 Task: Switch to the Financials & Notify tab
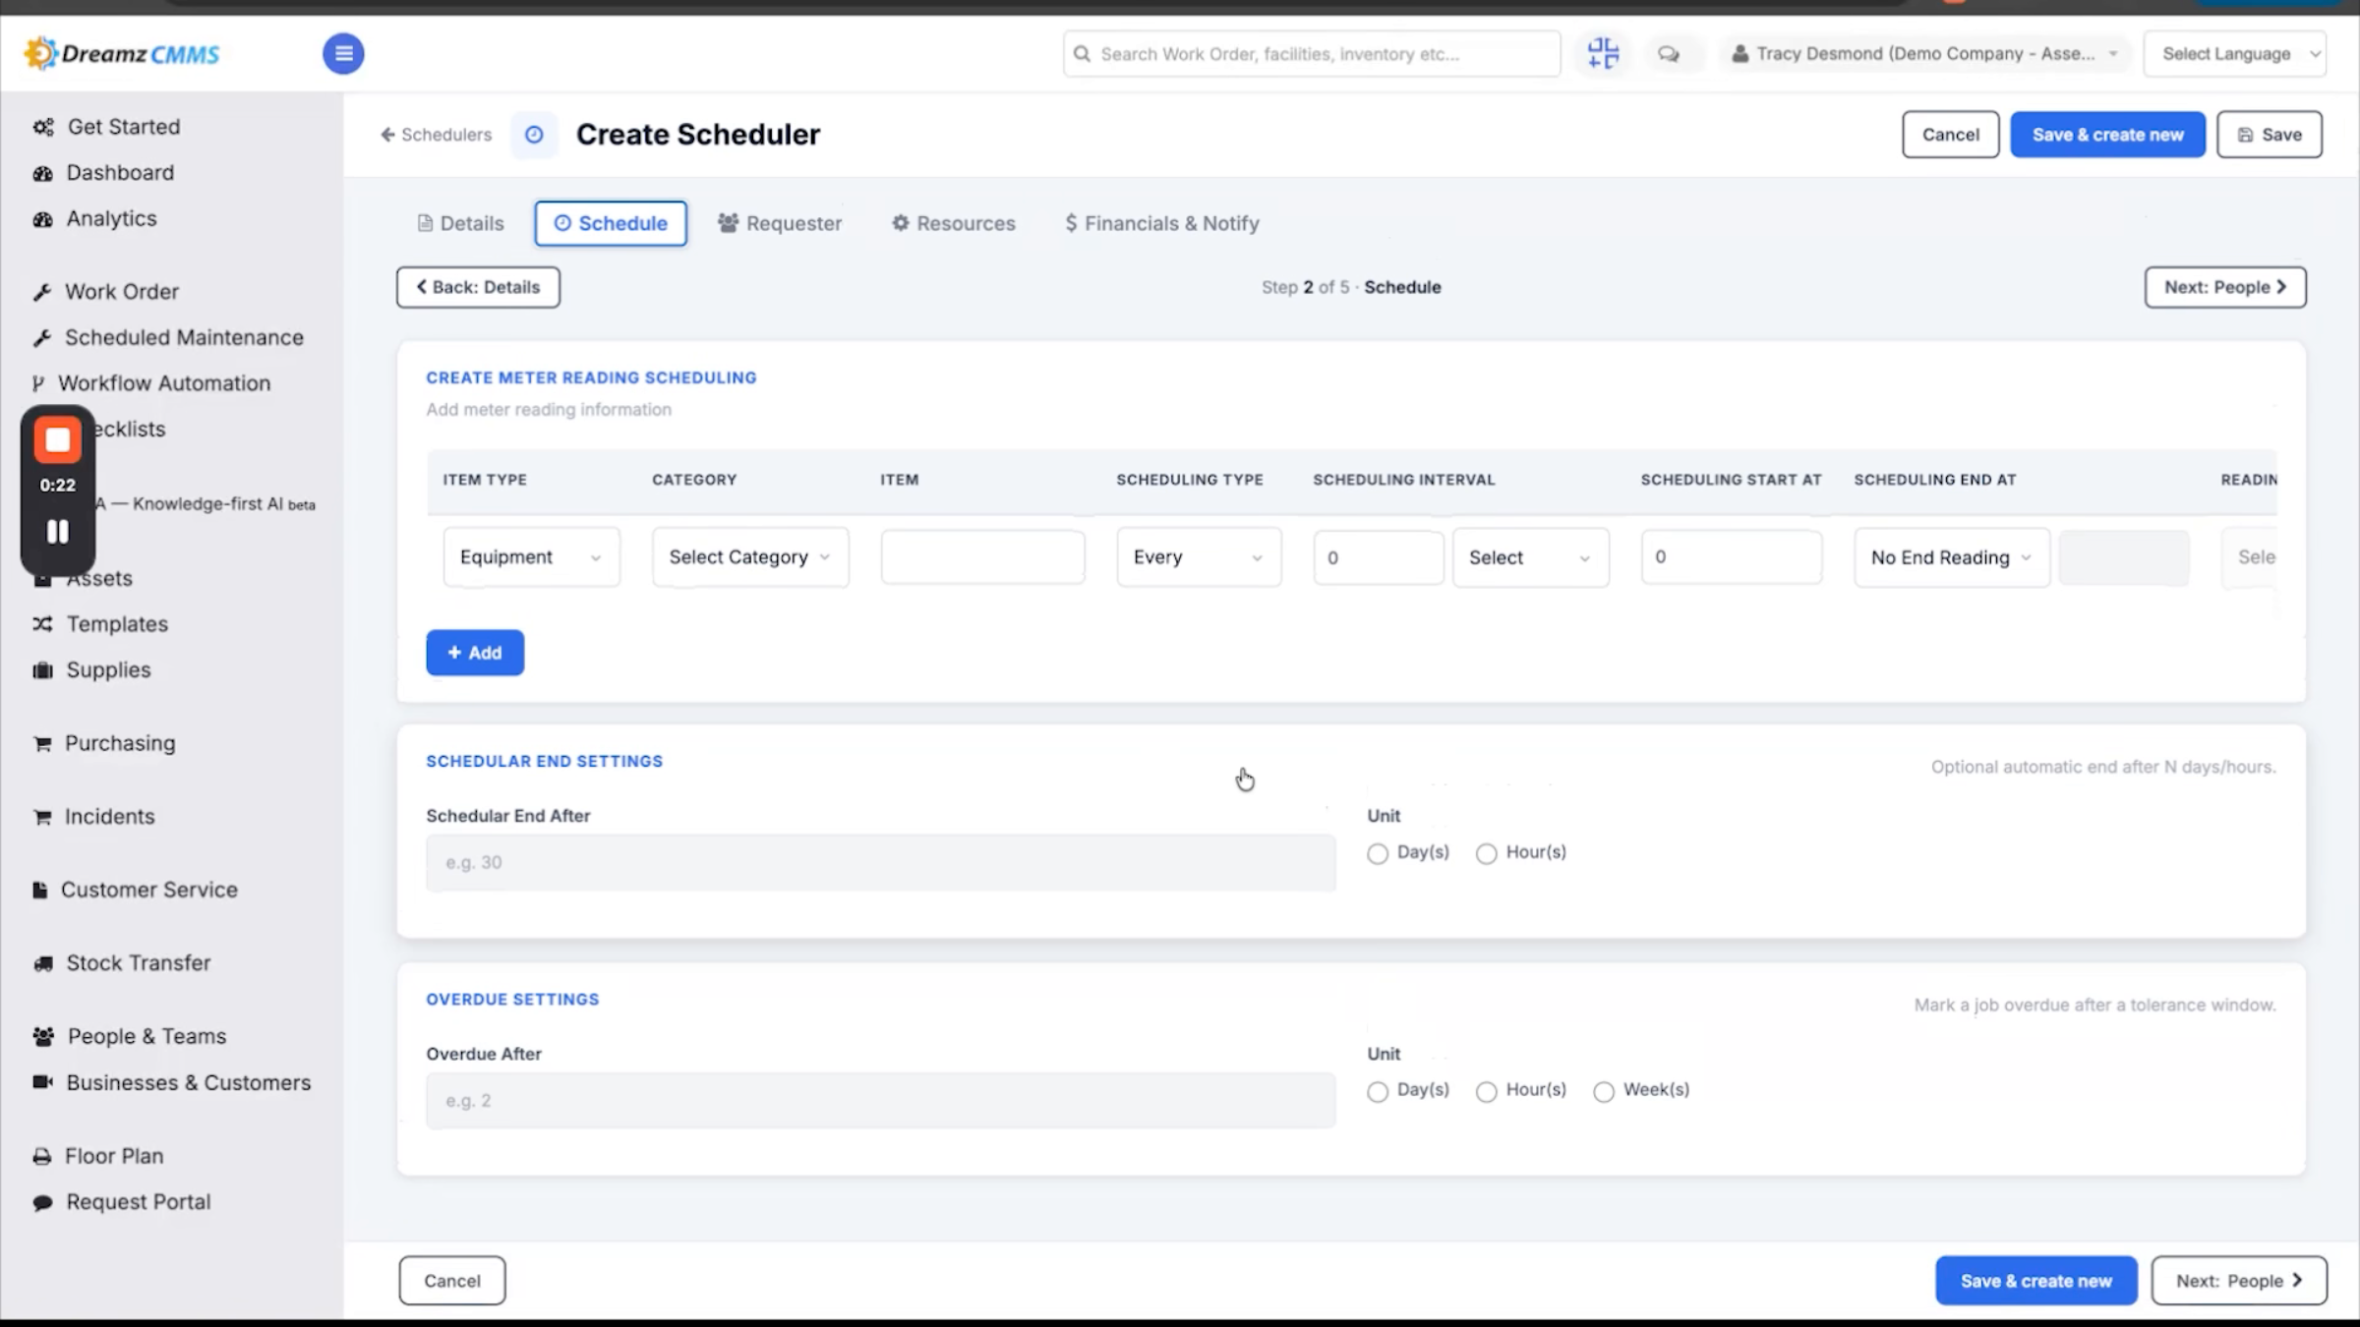pyautogui.click(x=1162, y=223)
